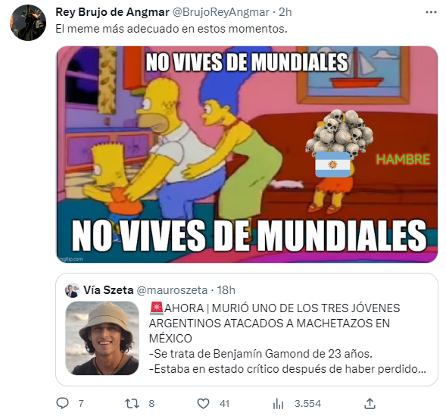
Task: Open the three-dot more options menu
Action: [431, 12]
